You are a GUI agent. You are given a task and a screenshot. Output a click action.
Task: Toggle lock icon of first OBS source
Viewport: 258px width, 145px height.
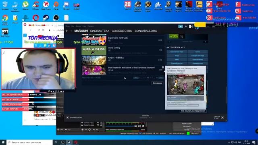[101, 123]
